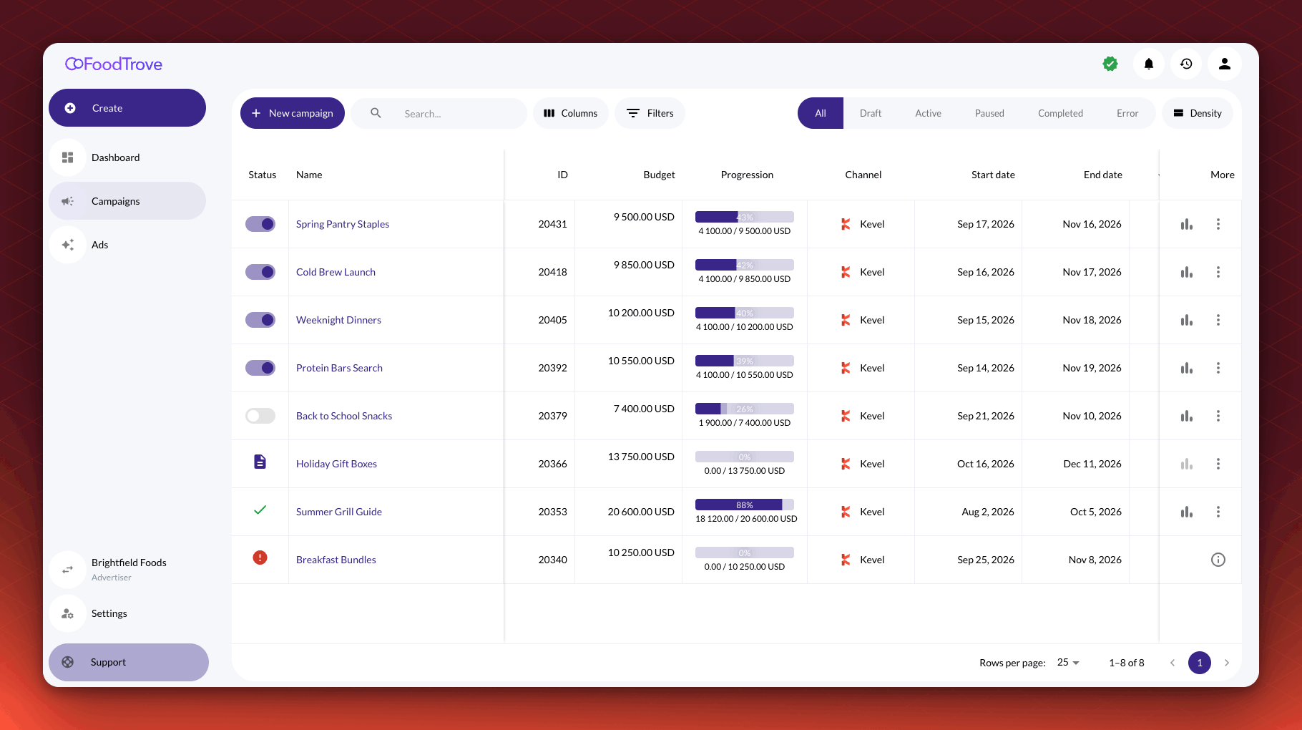The width and height of the screenshot is (1302, 730).
Task: Click the Create button in sidebar
Action: 127,108
